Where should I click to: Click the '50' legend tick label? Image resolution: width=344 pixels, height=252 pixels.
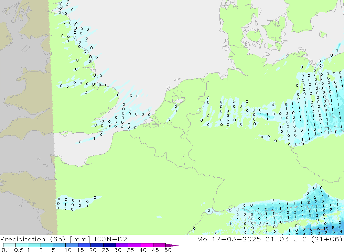168,250
